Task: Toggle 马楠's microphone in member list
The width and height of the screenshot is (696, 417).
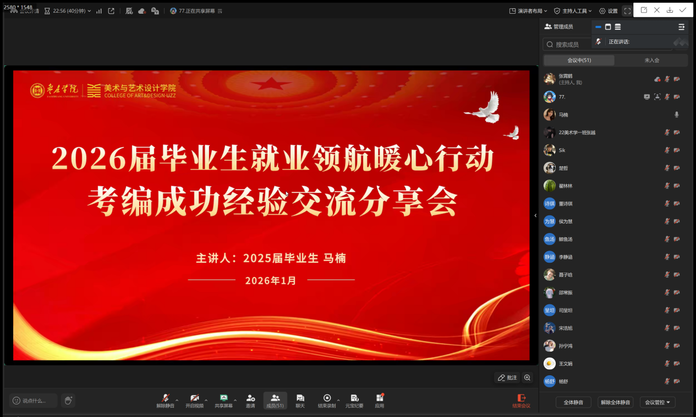Action: pyautogui.click(x=677, y=115)
